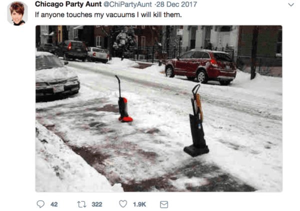View the 322 retweets count
This screenshot has height=211, width=300.
[x=97, y=204]
